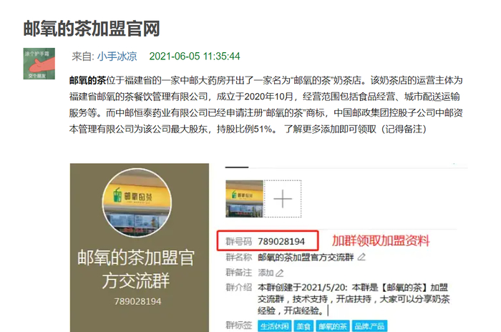Image resolution: width=501 pixels, height=332 pixels.
Task: Click the 群号码 label
Action: [238, 241]
